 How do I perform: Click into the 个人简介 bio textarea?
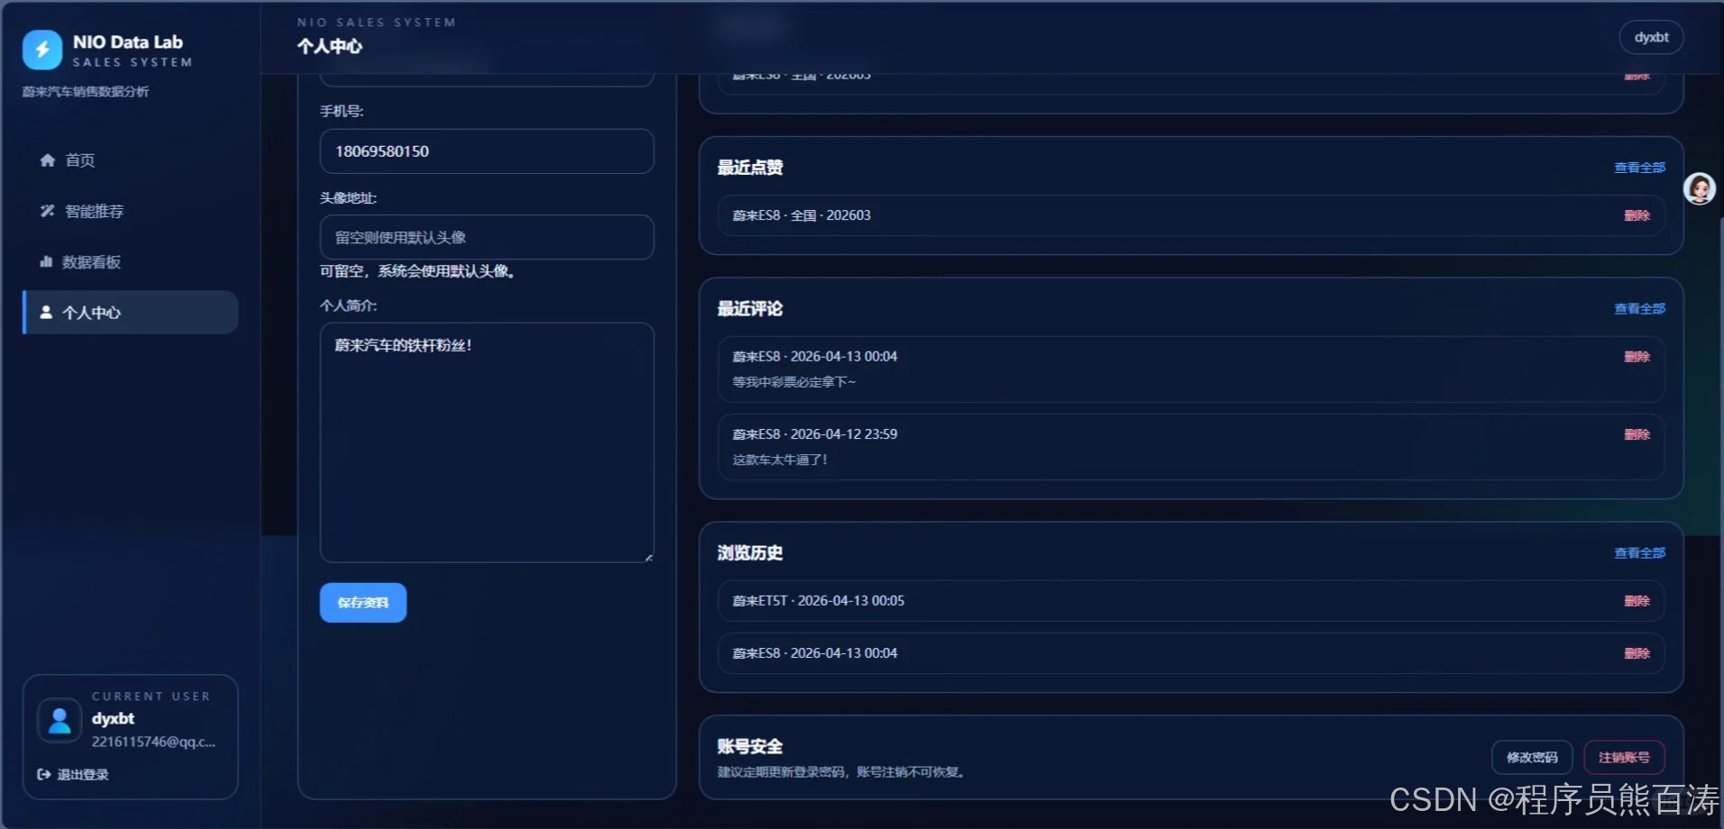tap(487, 442)
